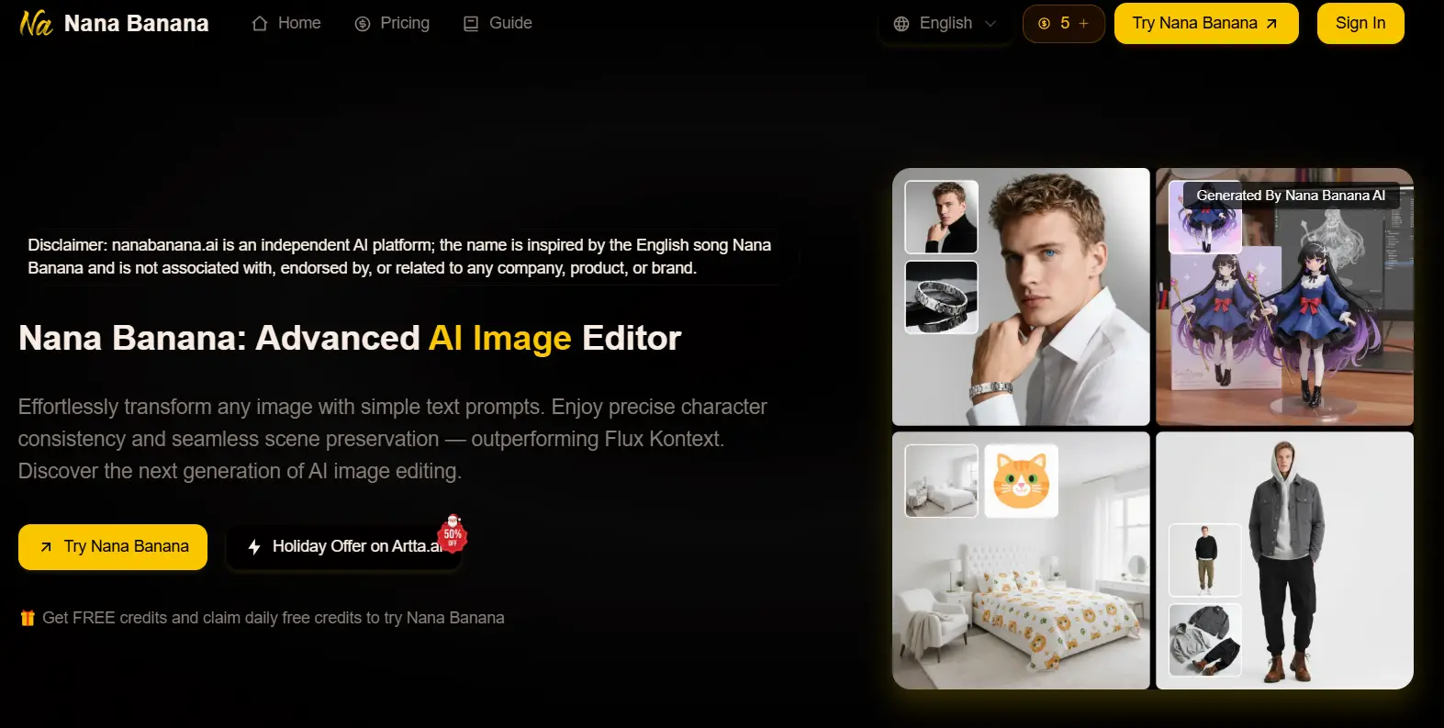Click Try Nana Banana in the header
1444x728 pixels.
[x=1205, y=24]
